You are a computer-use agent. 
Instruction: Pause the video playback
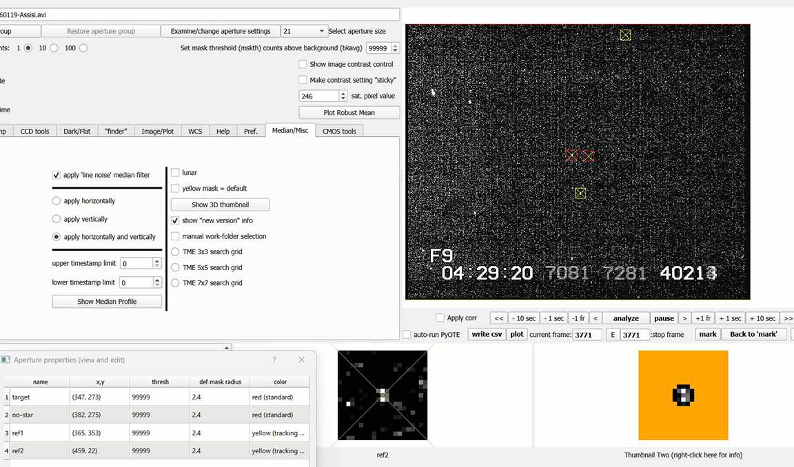pyautogui.click(x=664, y=318)
